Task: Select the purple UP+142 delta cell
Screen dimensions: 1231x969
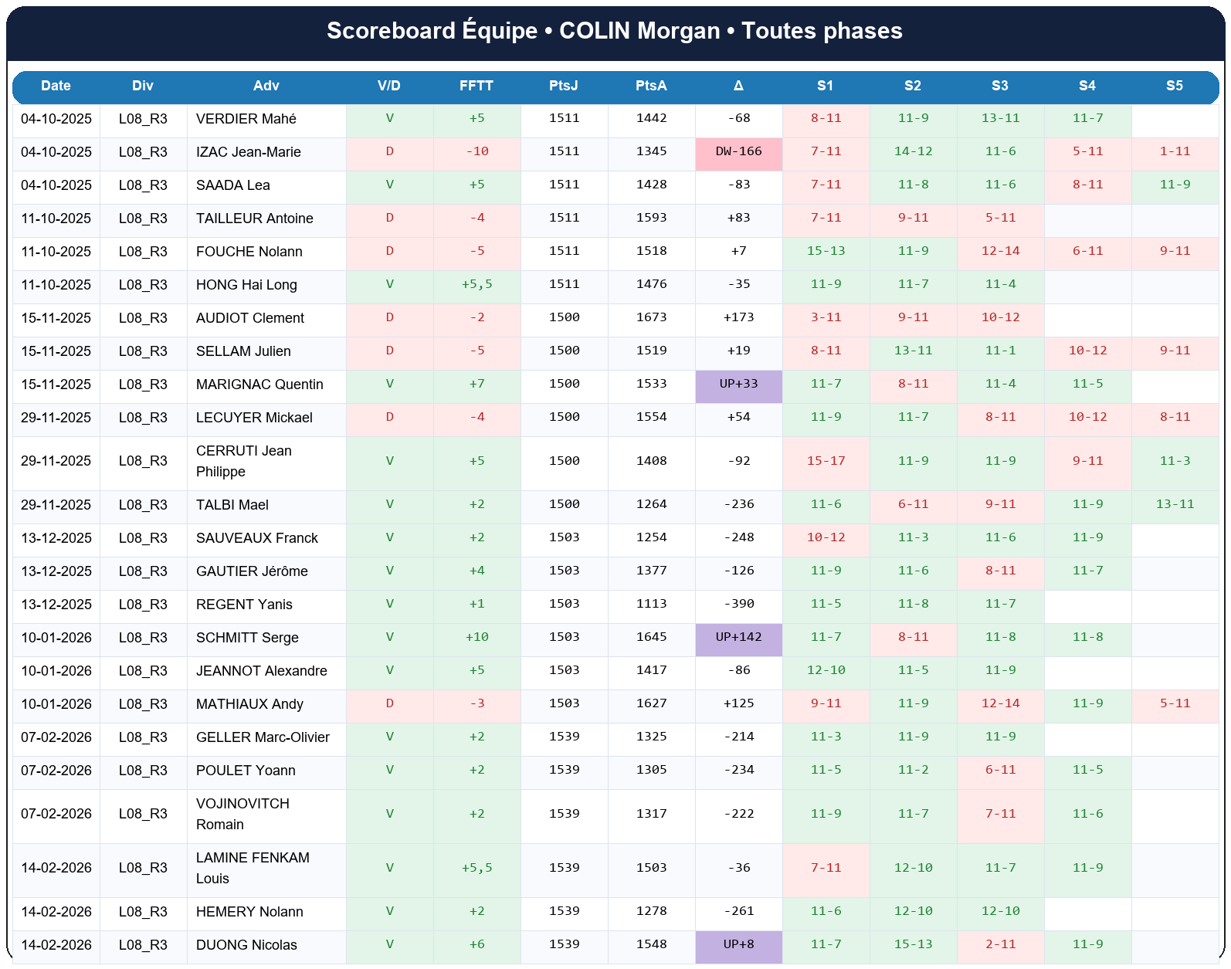Action: click(738, 638)
